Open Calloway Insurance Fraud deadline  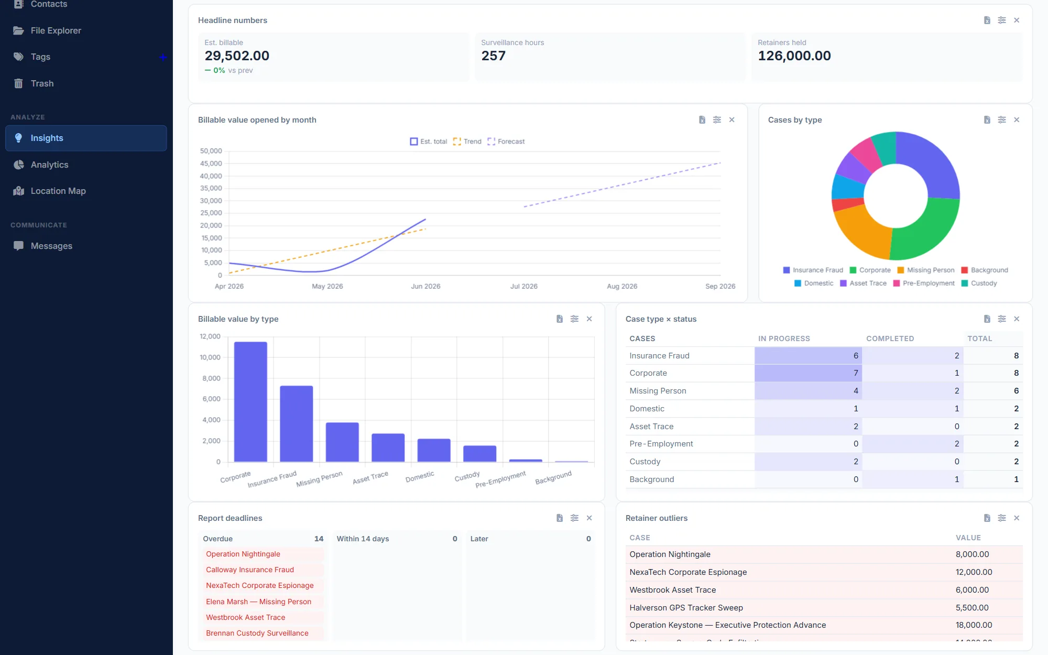262,570
